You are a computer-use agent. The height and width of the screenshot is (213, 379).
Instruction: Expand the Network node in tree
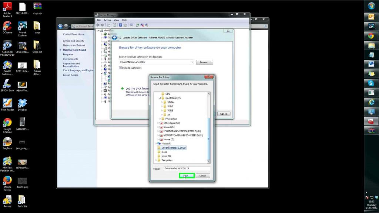[156, 143]
